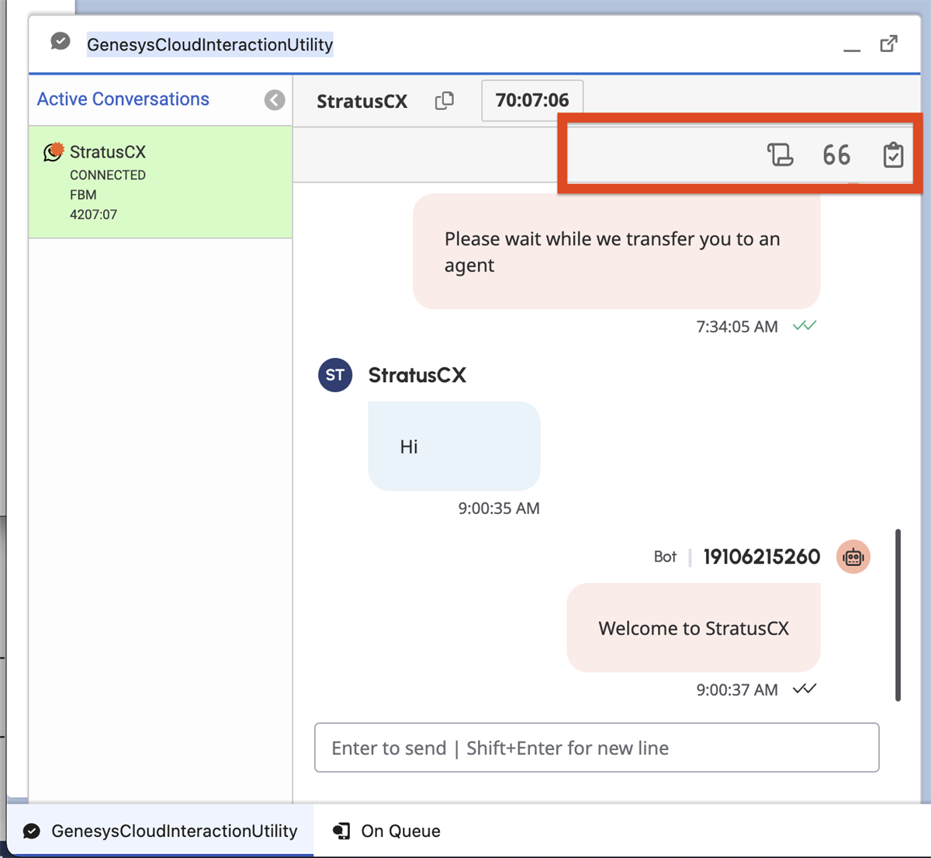Click the wrap-up clipboard checkmark icon
The image size is (931, 858).
click(x=893, y=155)
